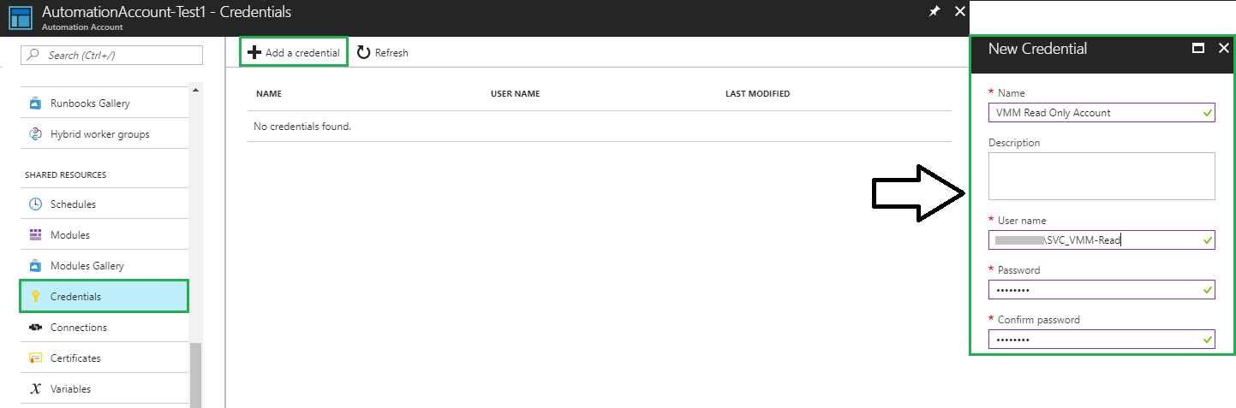Click the Confirm password field

click(1102, 340)
